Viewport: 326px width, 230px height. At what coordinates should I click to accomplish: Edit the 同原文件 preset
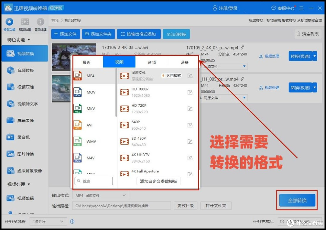190,76
